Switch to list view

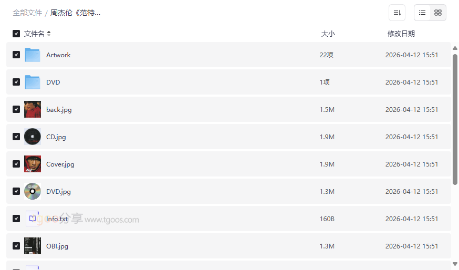422,13
